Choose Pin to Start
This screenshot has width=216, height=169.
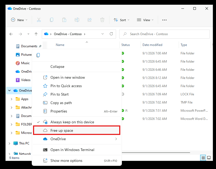coord(77,94)
